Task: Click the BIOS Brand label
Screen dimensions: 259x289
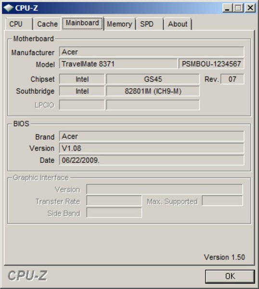Action: point(45,137)
